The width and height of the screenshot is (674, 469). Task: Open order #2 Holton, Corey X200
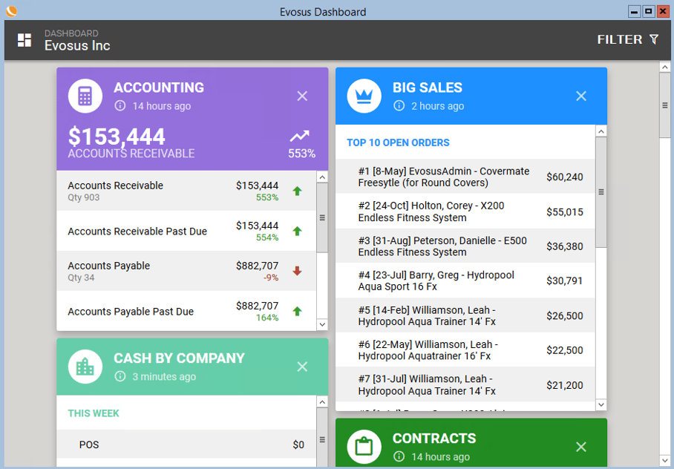tap(465, 211)
